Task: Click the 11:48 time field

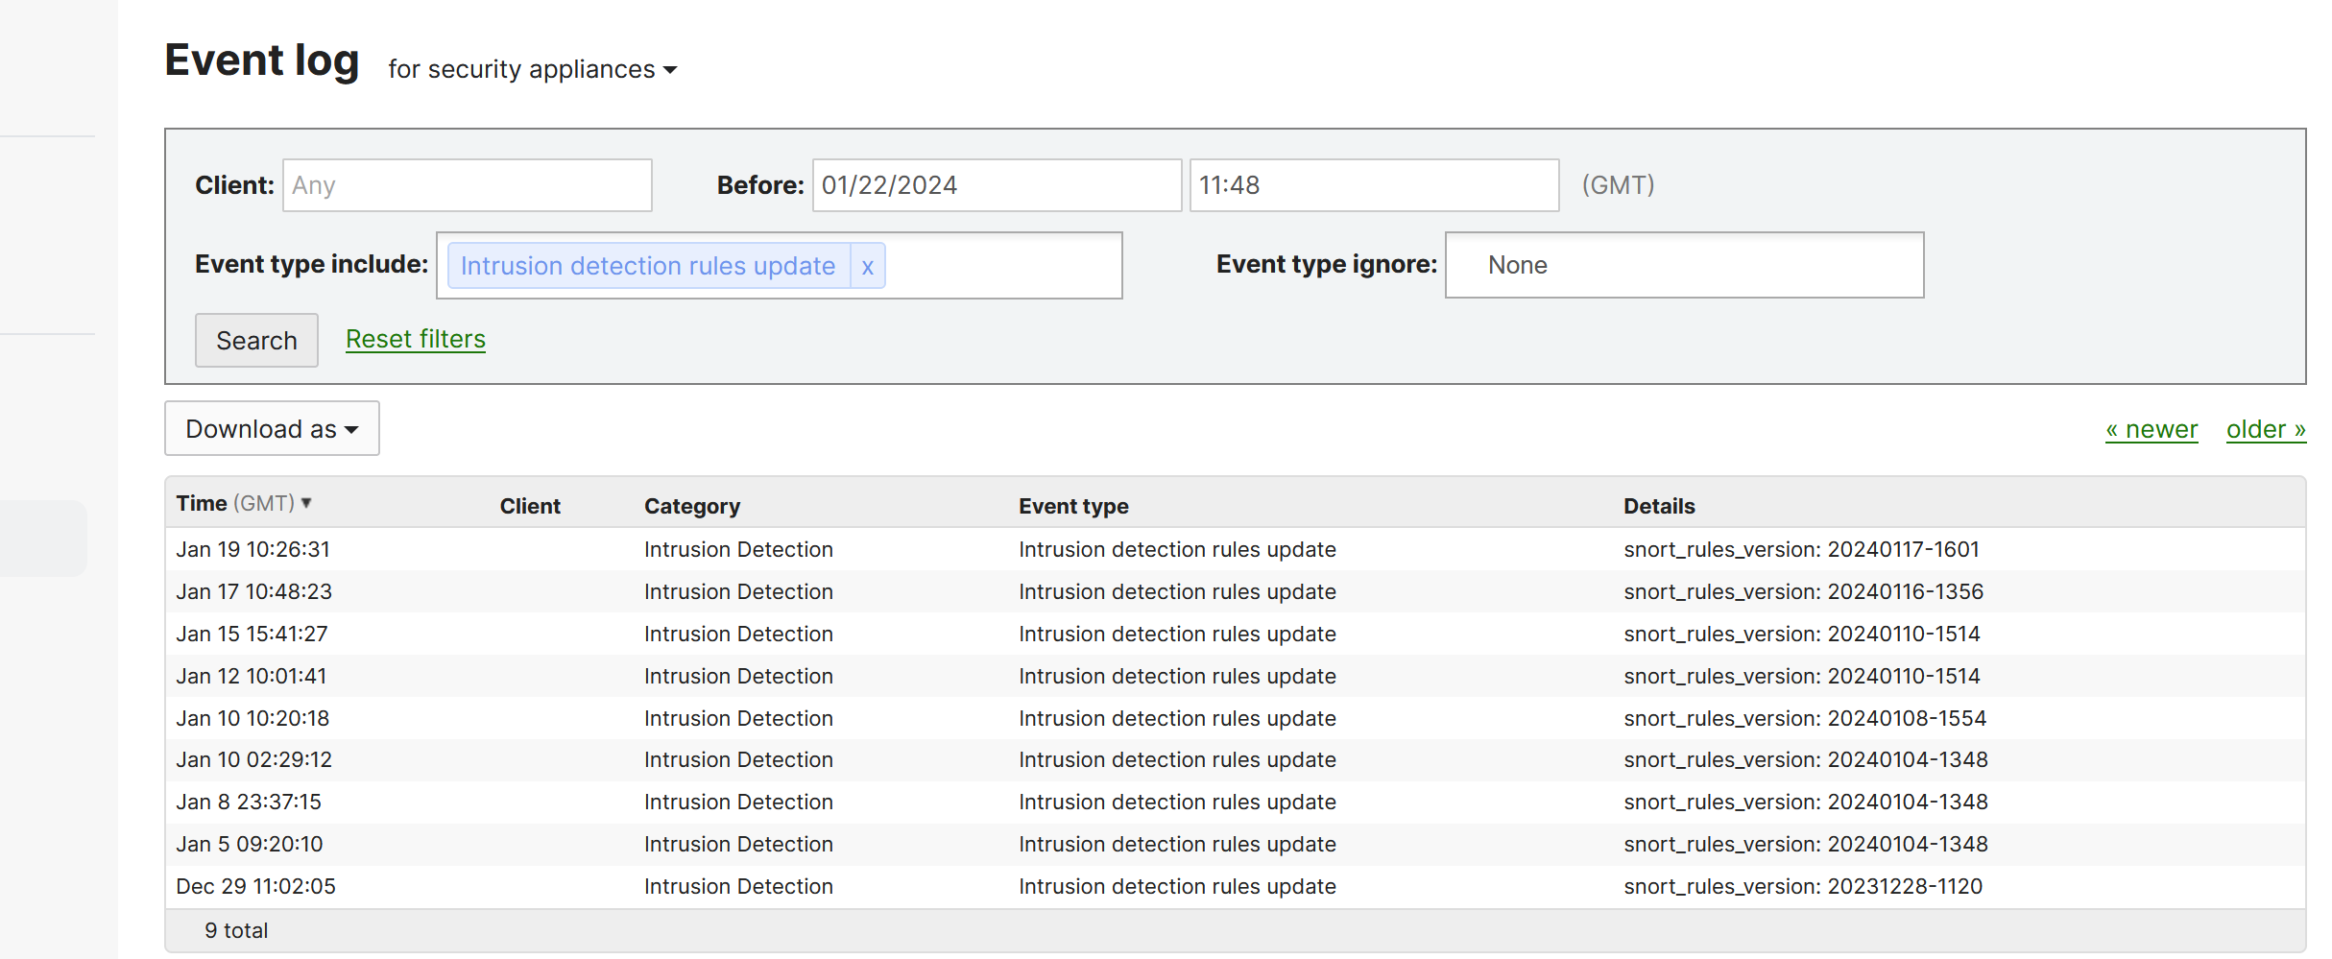Action: coord(1375,184)
